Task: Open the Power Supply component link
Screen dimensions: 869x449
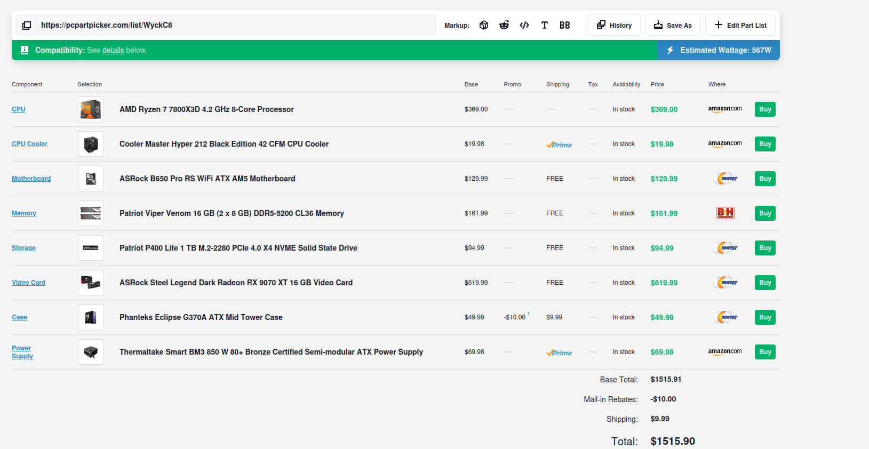Action: click(x=22, y=352)
